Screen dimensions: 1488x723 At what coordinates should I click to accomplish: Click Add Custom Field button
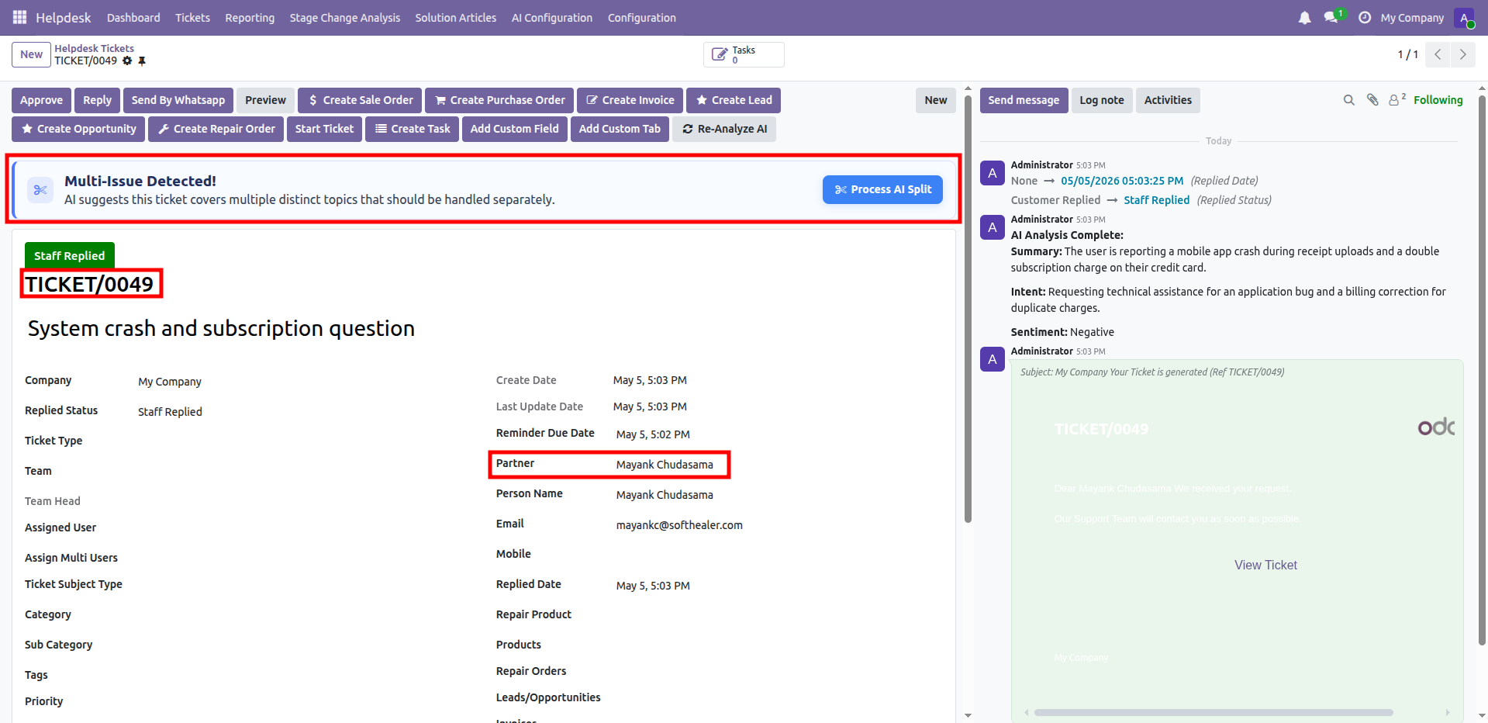click(514, 129)
